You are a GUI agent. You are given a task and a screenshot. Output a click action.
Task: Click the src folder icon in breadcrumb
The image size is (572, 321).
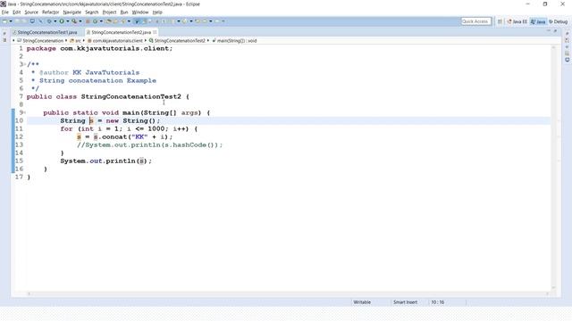pos(71,40)
